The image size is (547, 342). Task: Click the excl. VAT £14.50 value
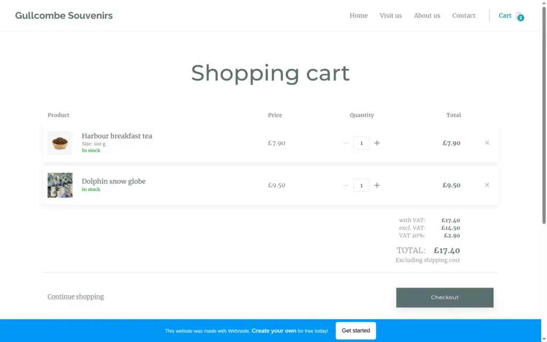(x=450, y=228)
